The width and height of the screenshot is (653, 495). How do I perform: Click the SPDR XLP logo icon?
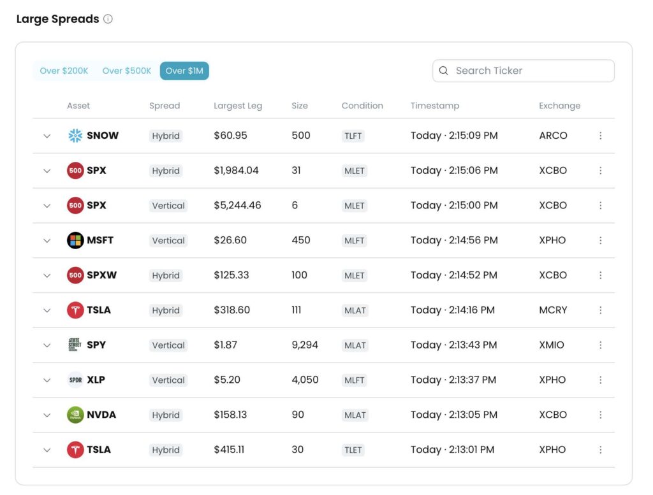[75, 380]
